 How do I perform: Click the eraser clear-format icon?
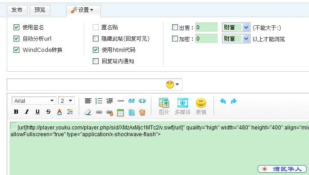(88, 112)
